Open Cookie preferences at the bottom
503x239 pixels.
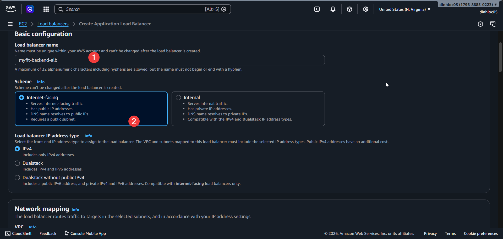point(481,233)
